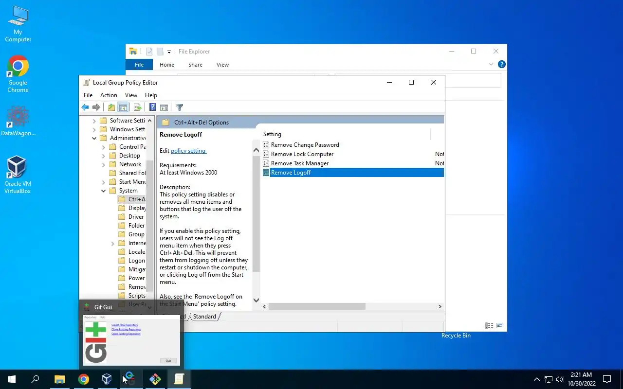Click the settings list horizontal scrollbar thumb
The height and width of the screenshot is (389, 623).
coord(317,307)
